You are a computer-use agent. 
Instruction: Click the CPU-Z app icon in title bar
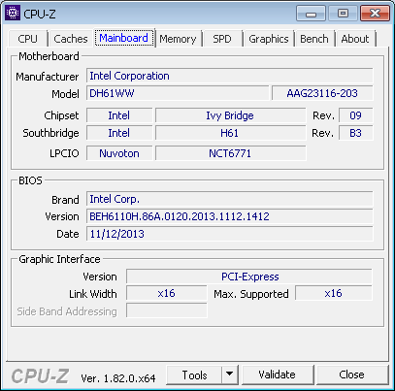[13, 13]
